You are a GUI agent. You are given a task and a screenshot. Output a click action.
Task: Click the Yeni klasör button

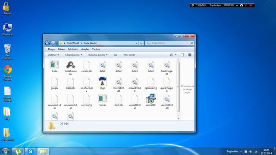[129, 55]
